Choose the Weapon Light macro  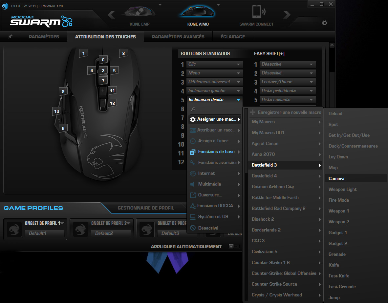tap(356, 189)
